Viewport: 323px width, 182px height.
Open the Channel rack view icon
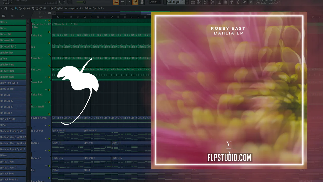pos(206,2)
